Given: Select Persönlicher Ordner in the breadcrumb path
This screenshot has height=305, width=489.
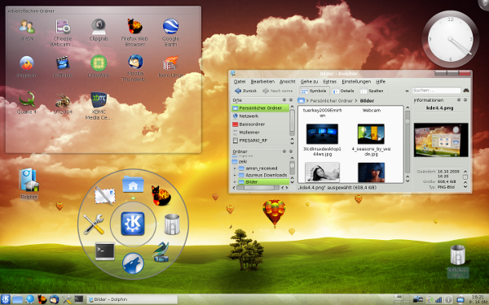Looking at the screenshot, I should 331,101.
